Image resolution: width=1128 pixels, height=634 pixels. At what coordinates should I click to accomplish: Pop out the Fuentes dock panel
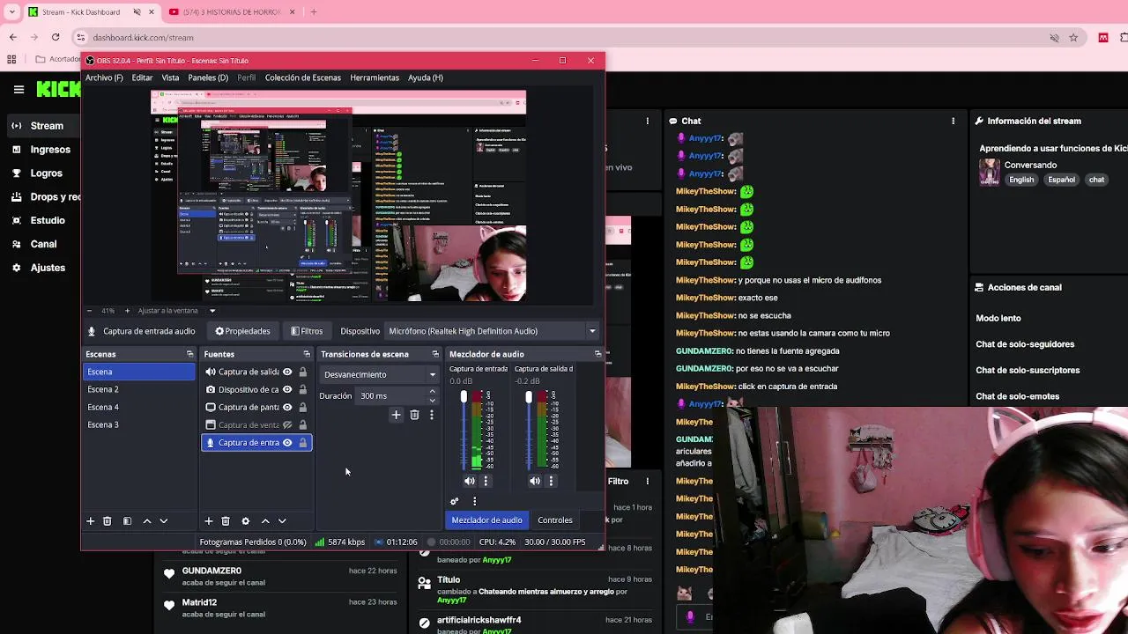(307, 354)
